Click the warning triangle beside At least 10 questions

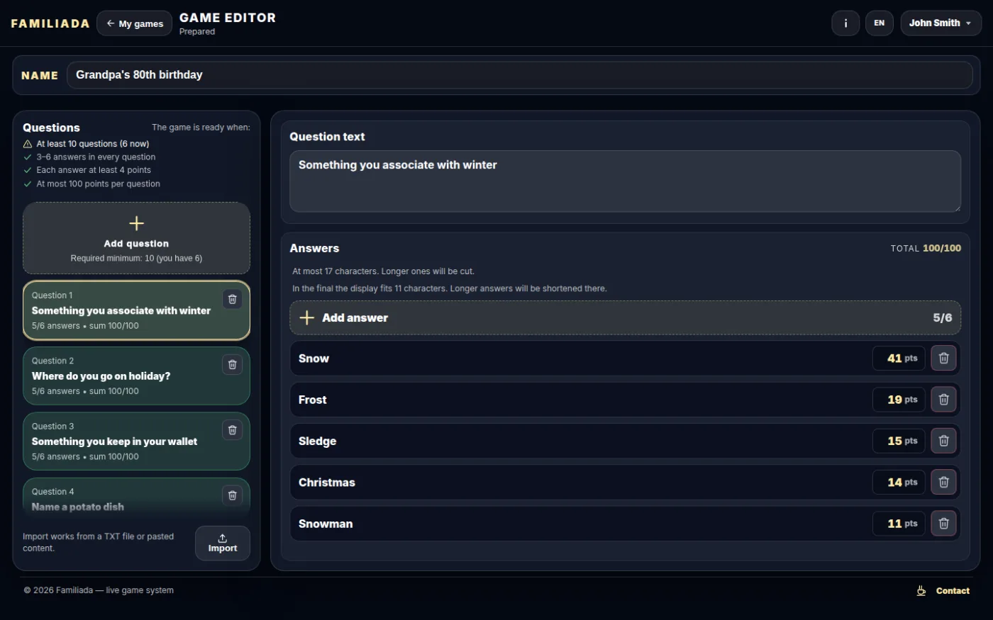(x=28, y=144)
